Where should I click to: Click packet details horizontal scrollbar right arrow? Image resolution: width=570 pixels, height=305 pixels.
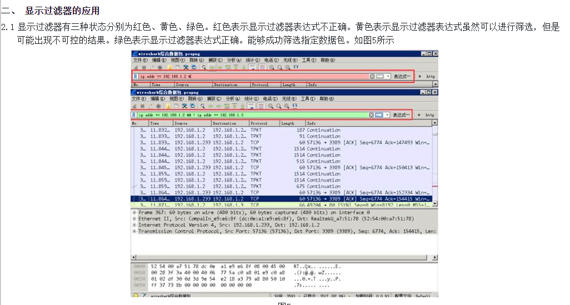(435, 257)
